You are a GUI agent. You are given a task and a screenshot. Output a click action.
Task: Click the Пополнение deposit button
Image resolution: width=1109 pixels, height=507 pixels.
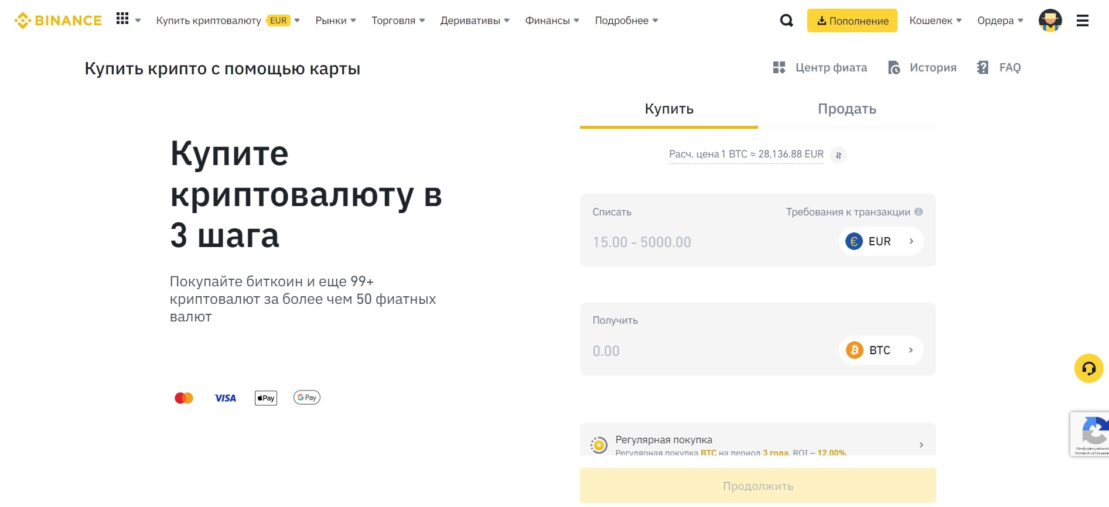tap(852, 20)
